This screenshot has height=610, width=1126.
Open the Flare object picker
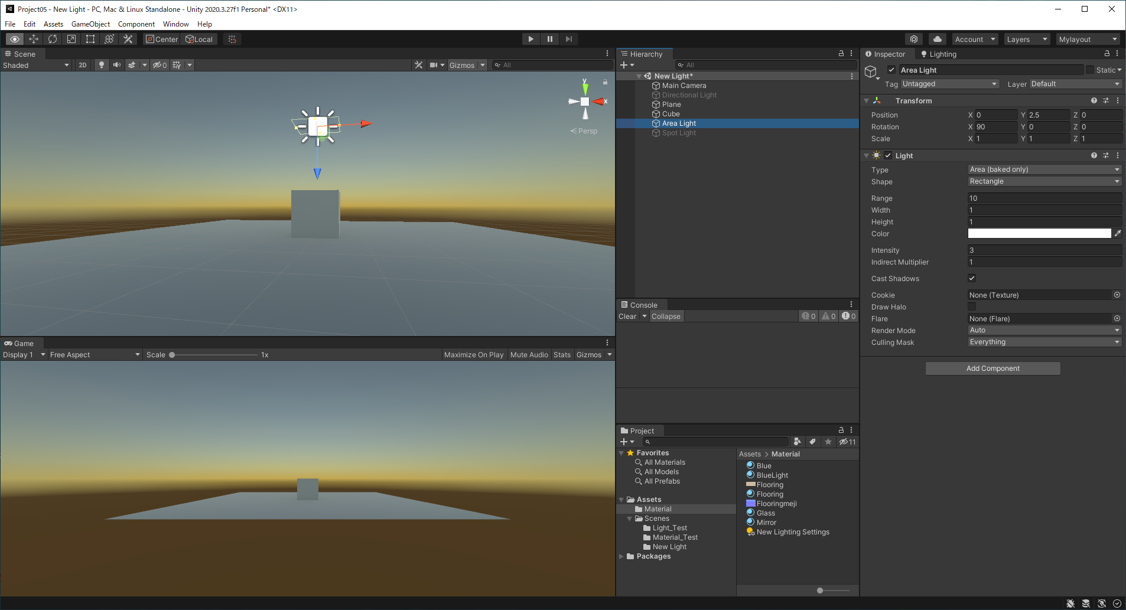tap(1117, 318)
